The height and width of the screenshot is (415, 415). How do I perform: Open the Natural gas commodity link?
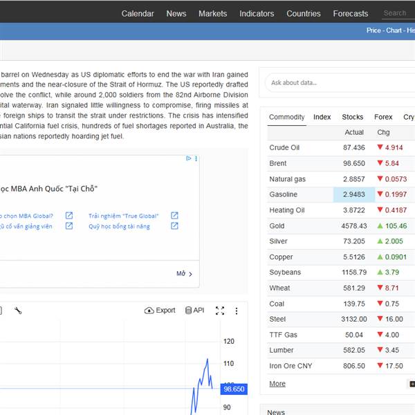click(x=287, y=179)
